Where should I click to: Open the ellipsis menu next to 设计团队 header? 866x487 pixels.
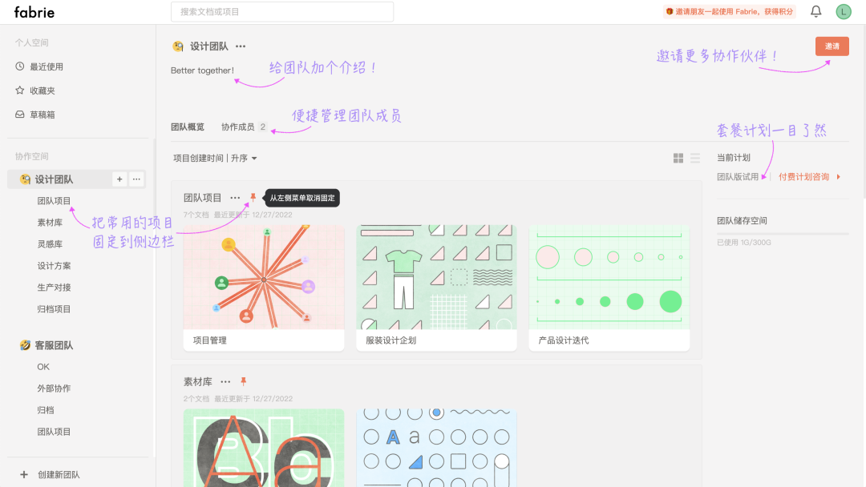click(241, 46)
